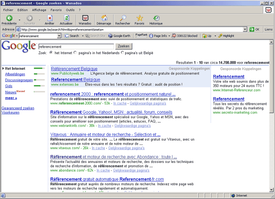Screen dimensions: 275x199
Task: Open 'In cache' link for webrankinfo.com
Action: [104, 126]
